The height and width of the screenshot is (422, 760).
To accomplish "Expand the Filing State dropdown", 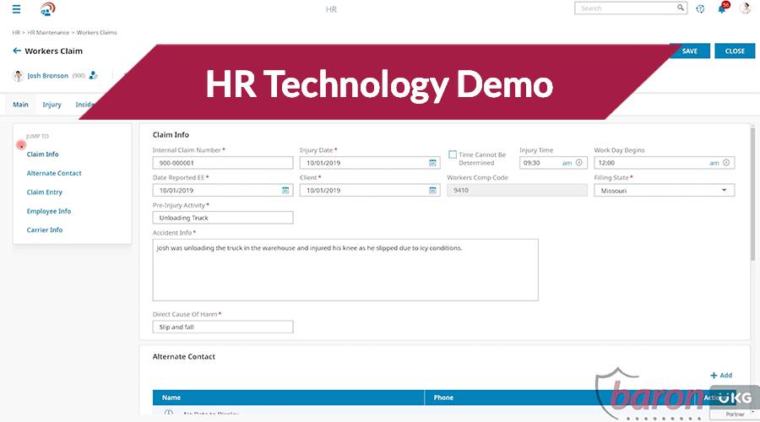I will 724,191.
